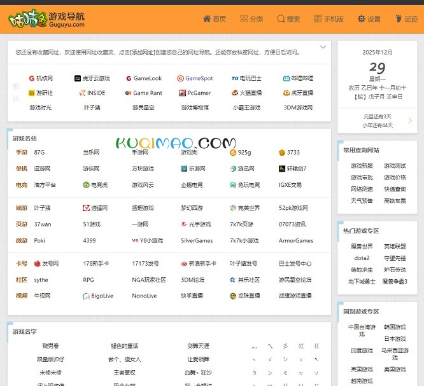This screenshot has width=424, height=386.
Task: Open 虎牙云游戏 icon link
Action: (92, 78)
